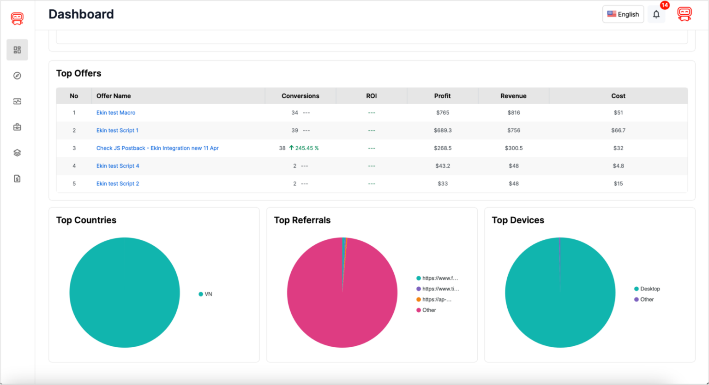Open the Dashboard sidebar icon
This screenshot has width=709, height=385.
click(17, 49)
